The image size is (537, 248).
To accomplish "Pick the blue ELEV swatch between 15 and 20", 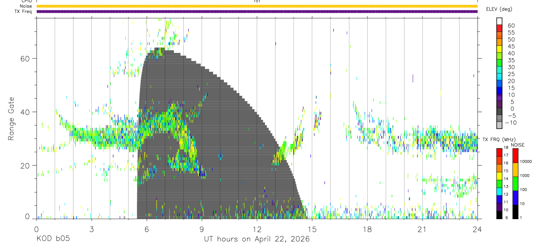I will pos(499,84).
